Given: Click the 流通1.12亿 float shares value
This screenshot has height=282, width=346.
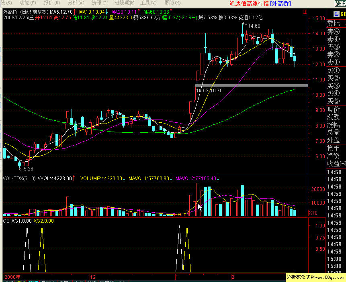Looking at the screenshot, I should pyautogui.click(x=250, y=18).
